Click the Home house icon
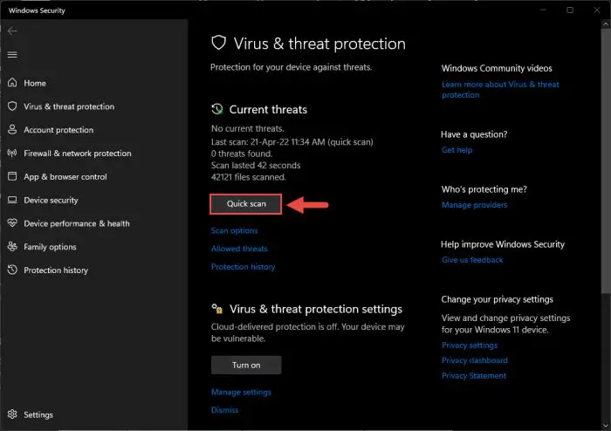The height and width of the screenshot is (431, 611). 12,83
